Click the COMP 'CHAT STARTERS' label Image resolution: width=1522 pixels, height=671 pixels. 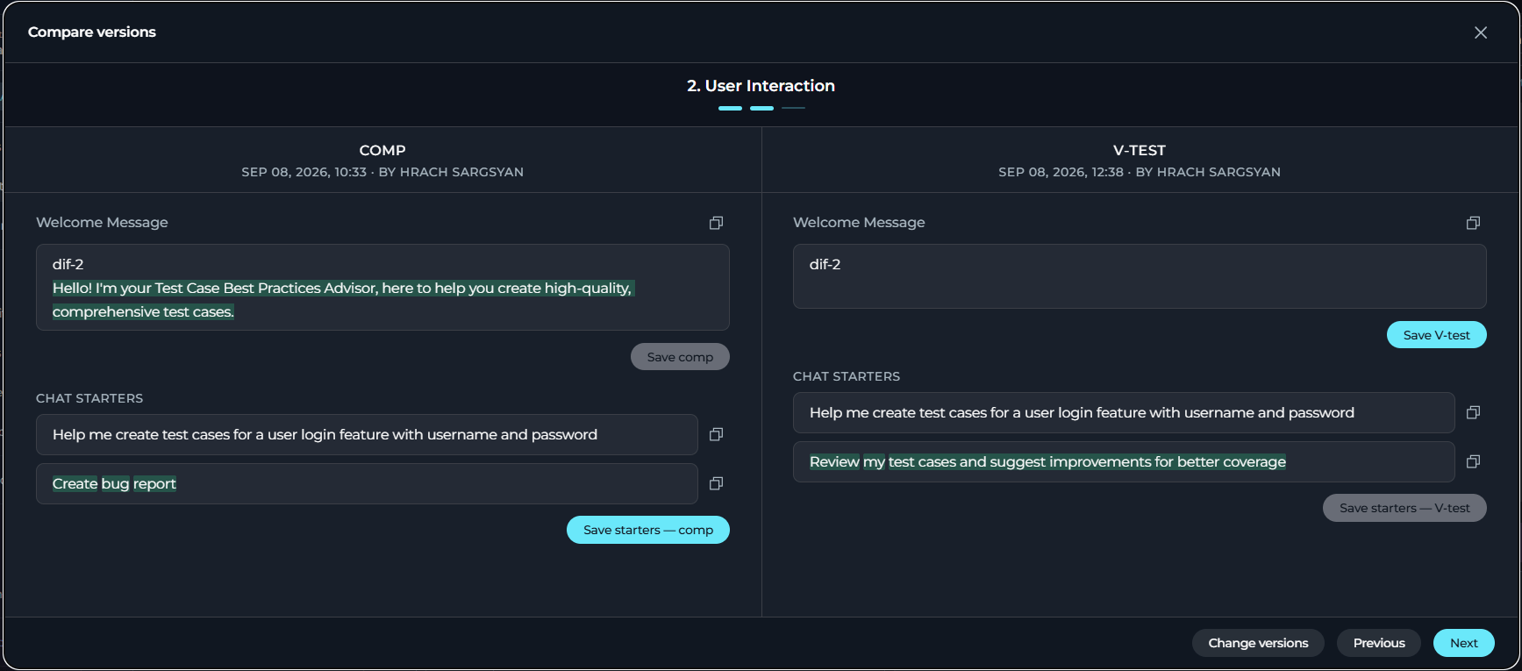coord(89,398)
